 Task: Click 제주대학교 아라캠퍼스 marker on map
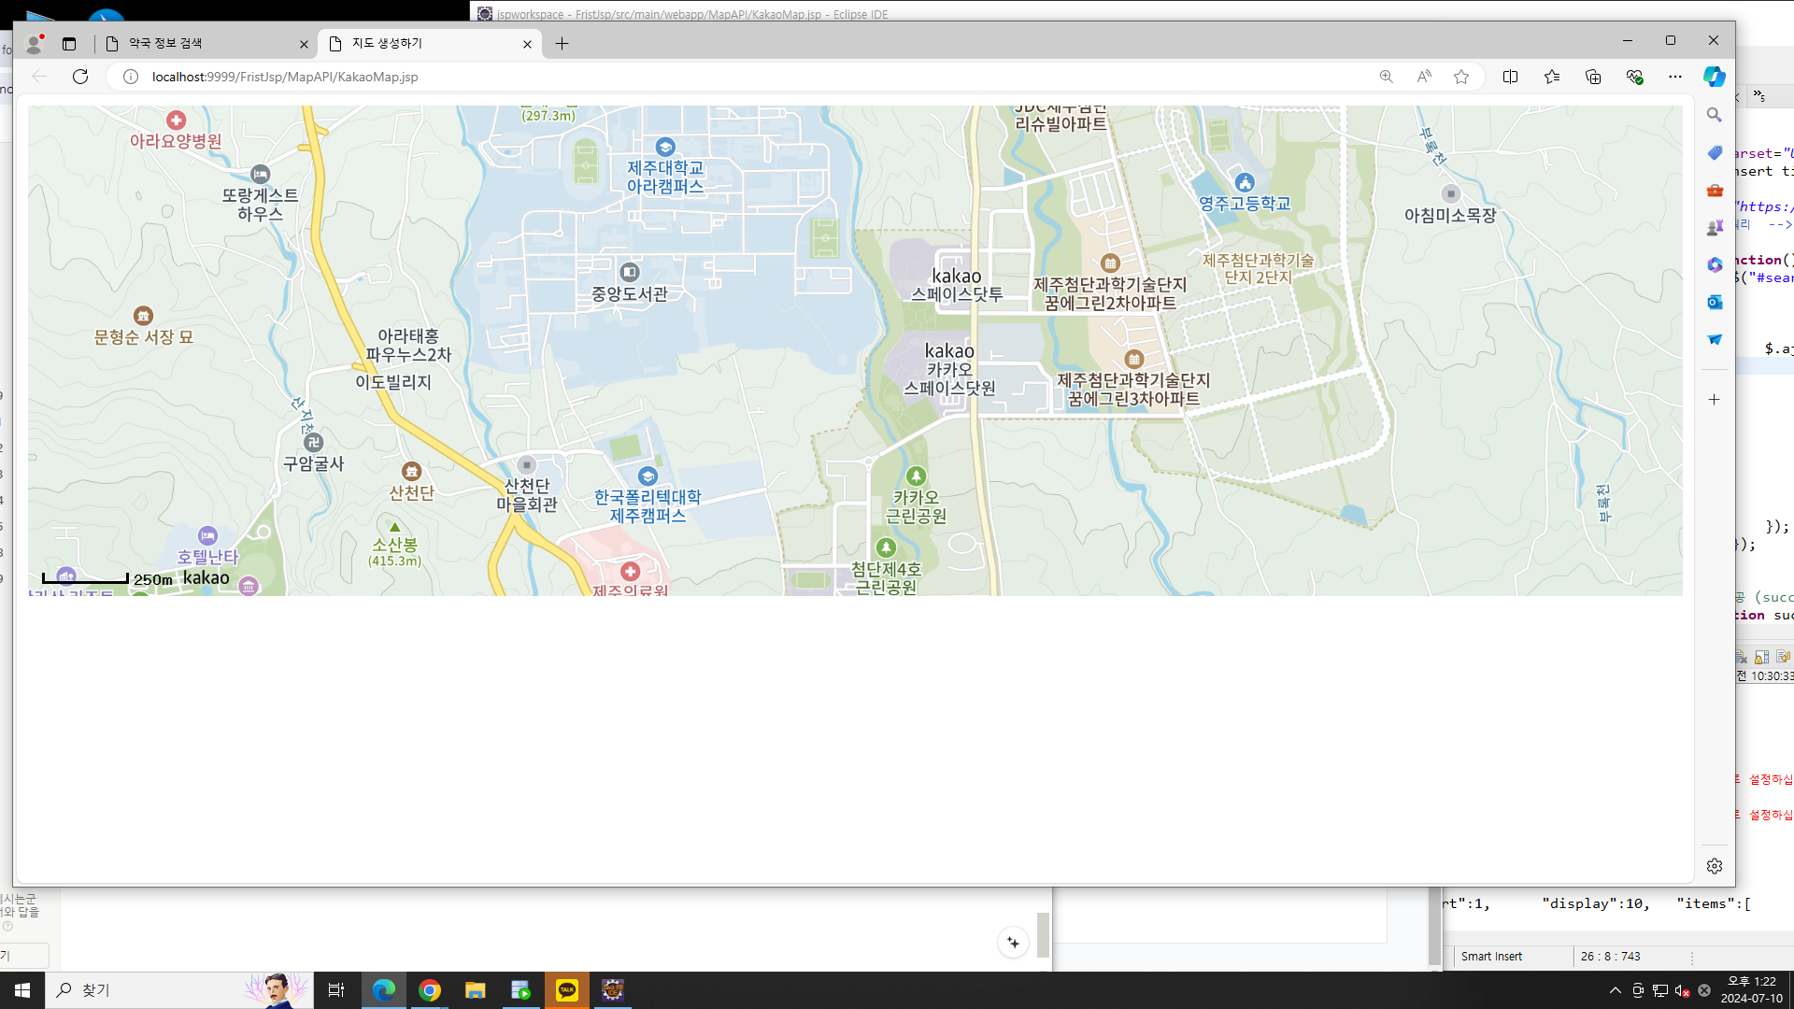click(665, 148)
